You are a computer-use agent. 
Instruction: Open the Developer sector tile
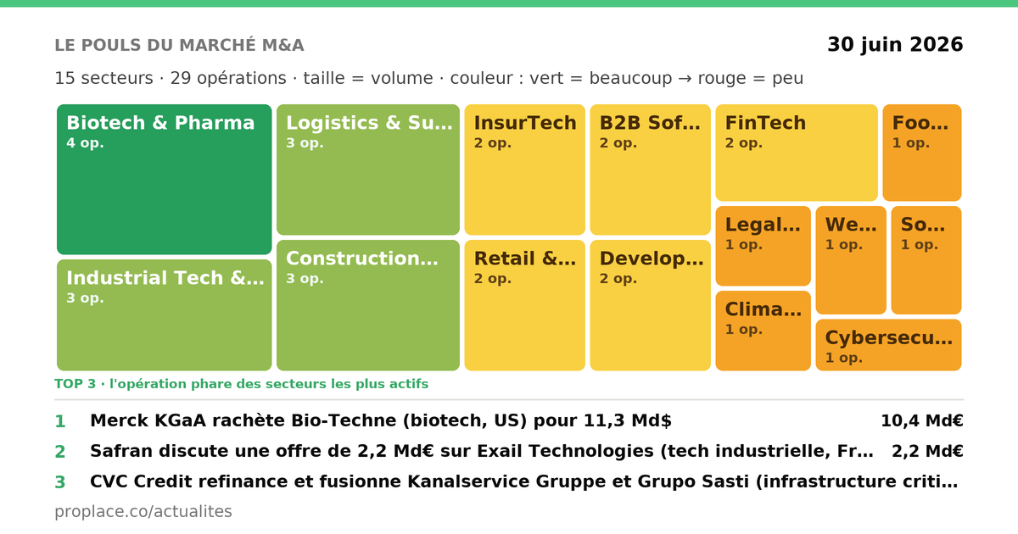click(650, 305)
